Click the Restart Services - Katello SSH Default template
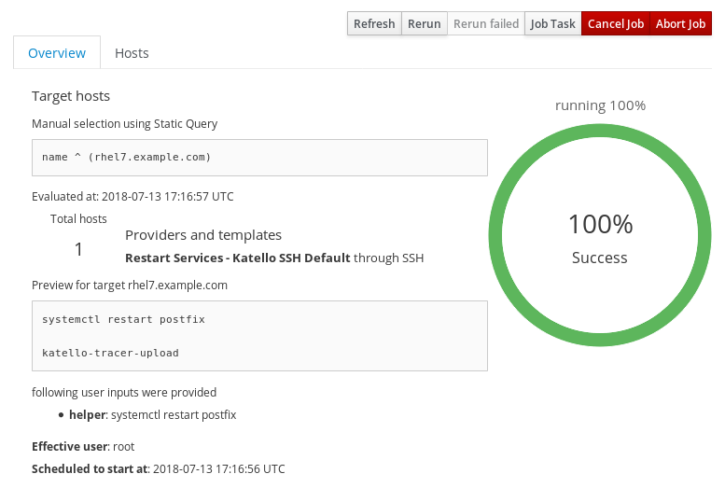The image size is (725, 488). [x=237, y=258]
